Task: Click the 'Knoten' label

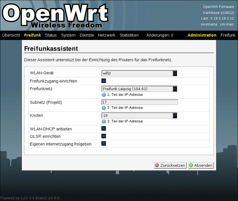Action: pos(36,116)
